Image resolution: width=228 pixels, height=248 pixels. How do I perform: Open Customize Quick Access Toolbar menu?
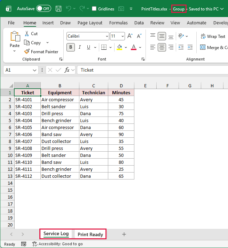[131, 9]
